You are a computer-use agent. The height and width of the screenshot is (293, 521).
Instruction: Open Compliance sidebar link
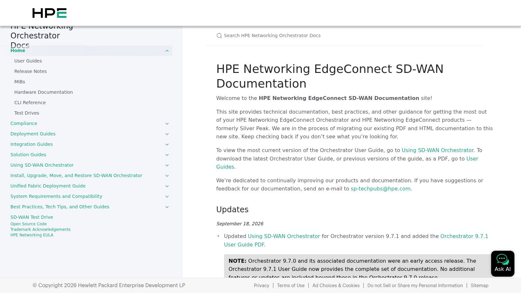(x=24, y=123)
